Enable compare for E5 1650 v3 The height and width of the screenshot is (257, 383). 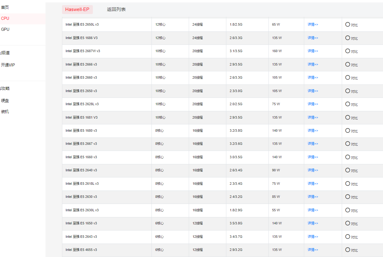(x=348, y=223)
